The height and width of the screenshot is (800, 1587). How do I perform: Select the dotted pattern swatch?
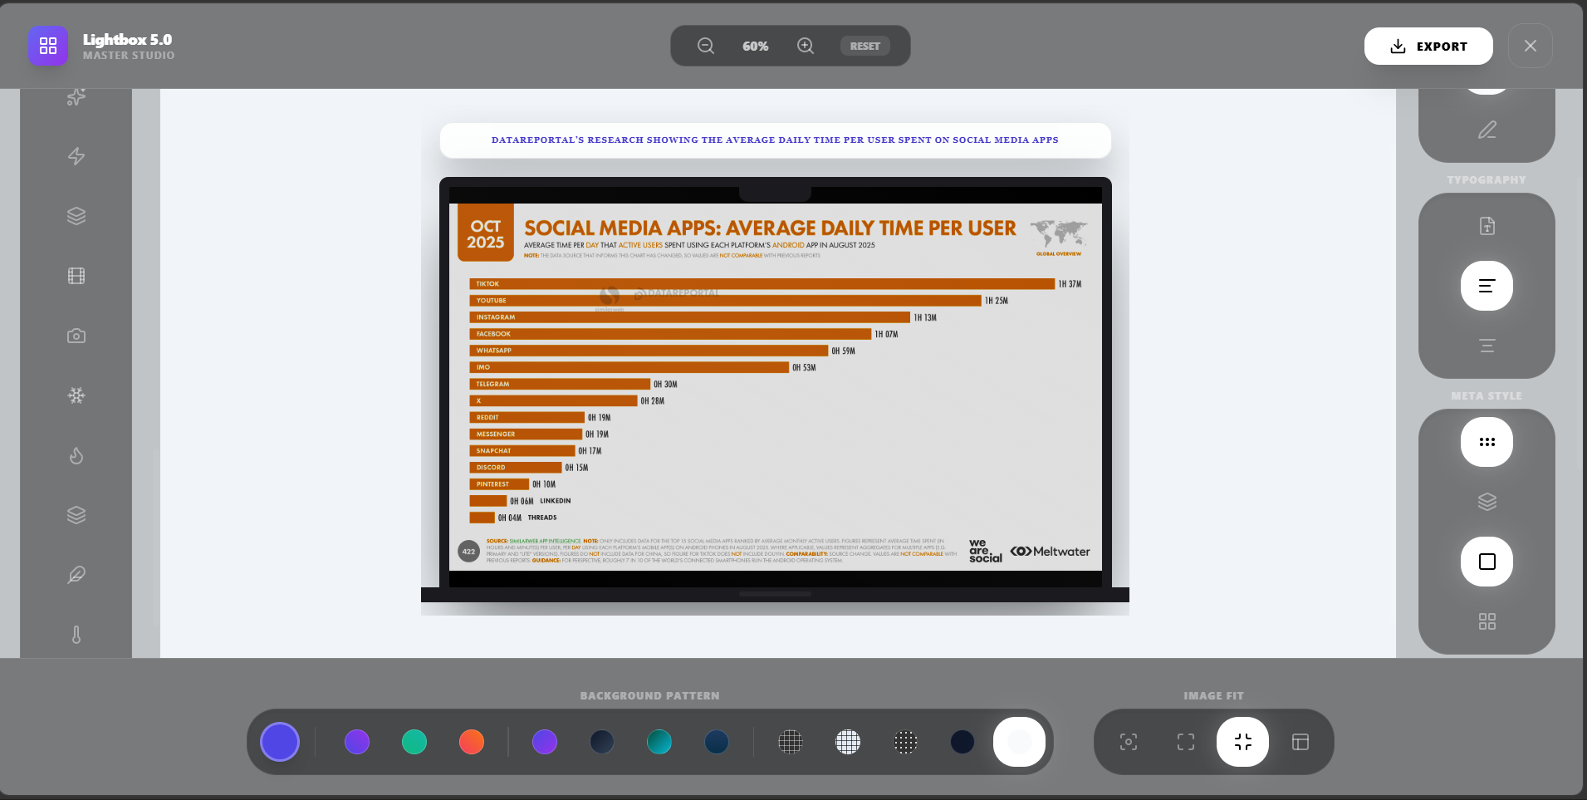point(905,742)
